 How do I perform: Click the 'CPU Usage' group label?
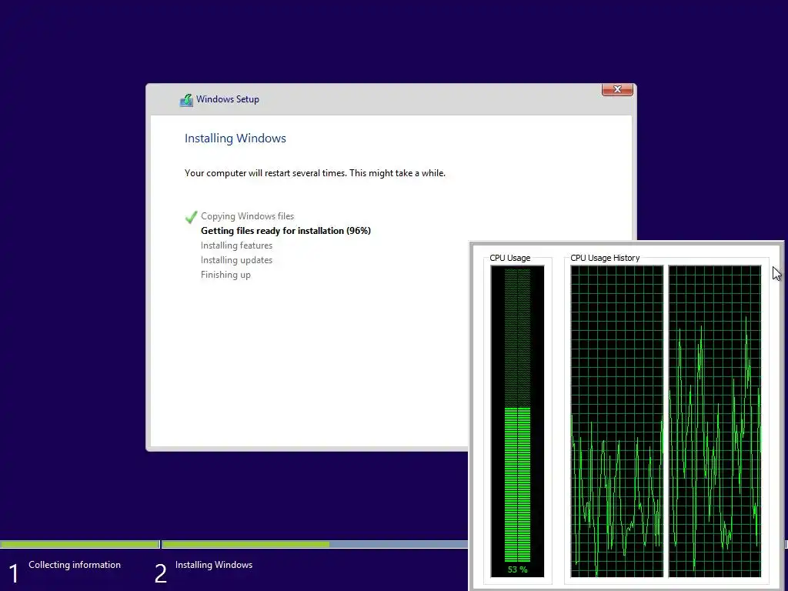coord(509,258)
